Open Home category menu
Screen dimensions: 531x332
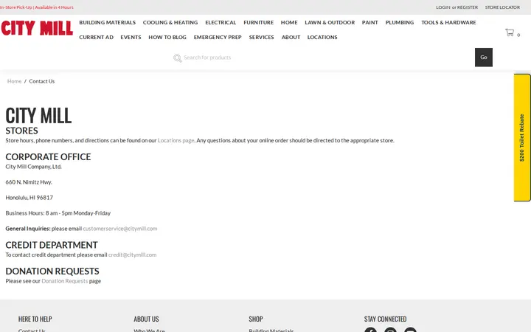[x=289, y=22]
